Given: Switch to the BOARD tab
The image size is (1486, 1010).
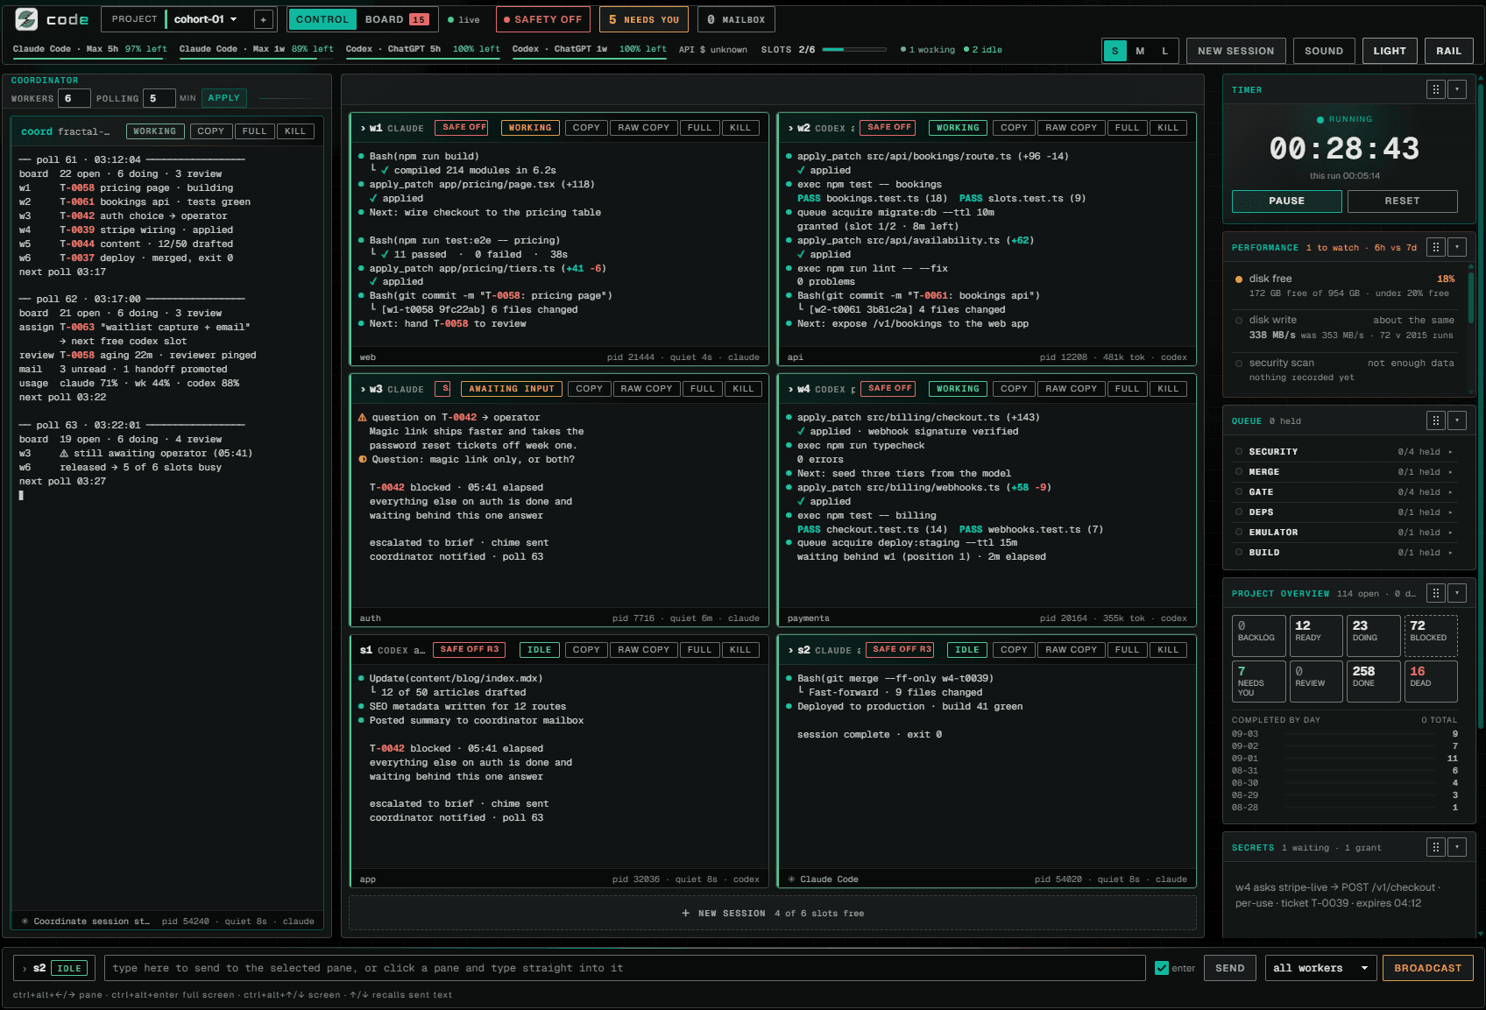Looking at the screenshot, I should 396,19.
